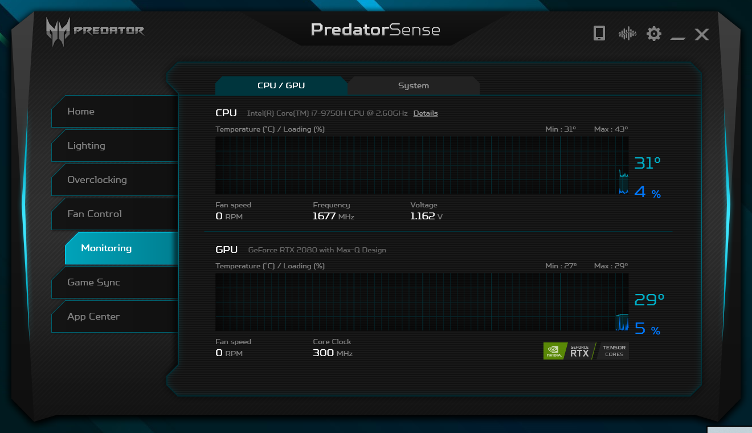Screen dimensions: 752x433
Task: Click the Predator logo
Action: pyautogui.click(x=95, y=32)
